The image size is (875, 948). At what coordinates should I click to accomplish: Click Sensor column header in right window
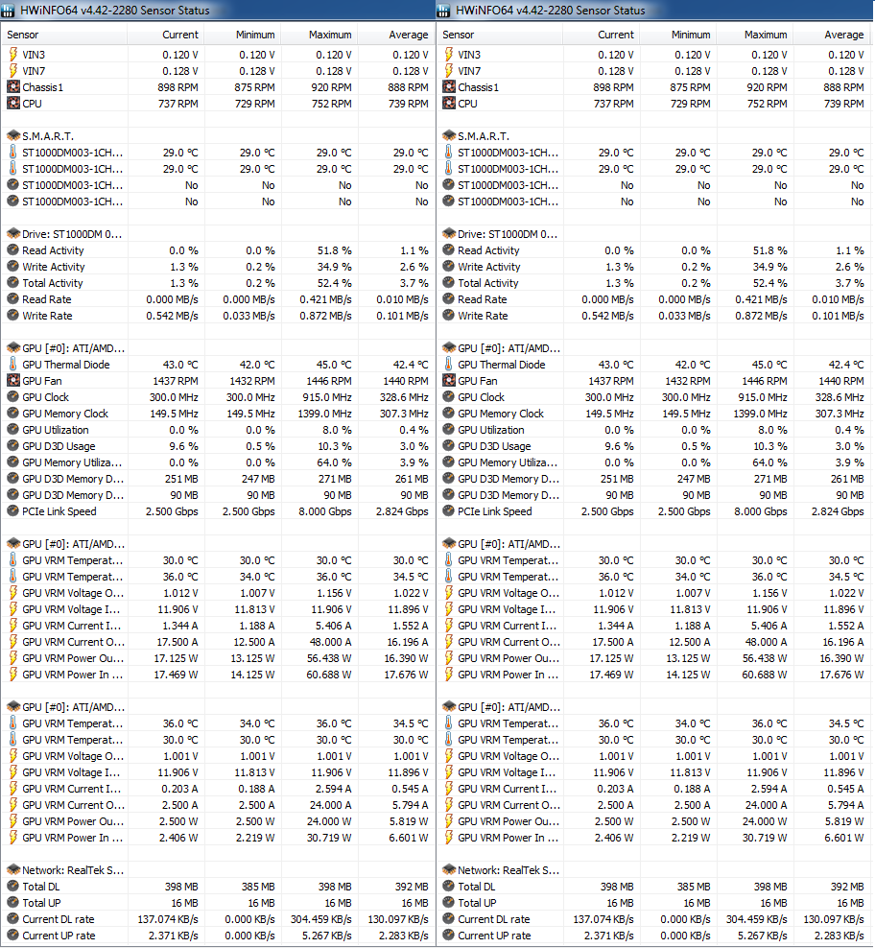tap(500, 36)
